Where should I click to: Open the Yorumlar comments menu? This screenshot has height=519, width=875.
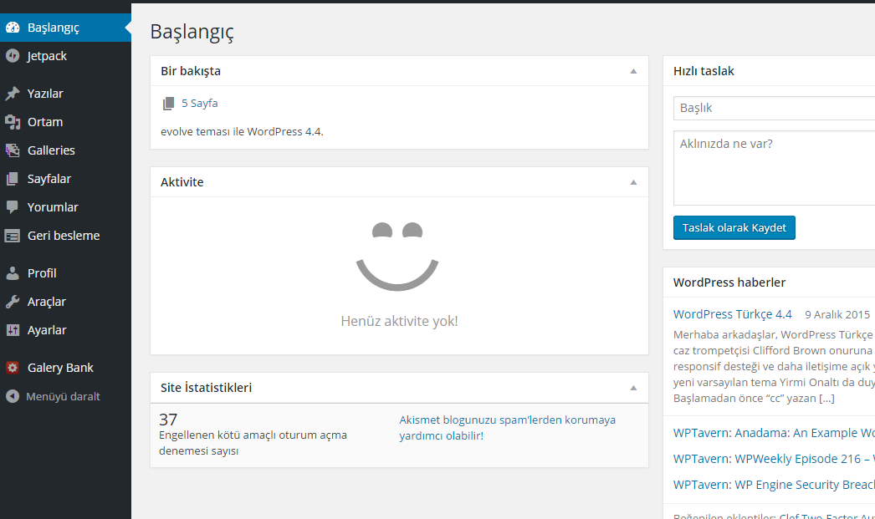point(65,206)
